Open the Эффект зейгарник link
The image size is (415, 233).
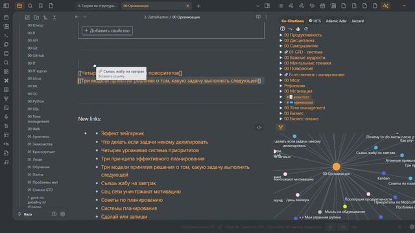[123, 133]
